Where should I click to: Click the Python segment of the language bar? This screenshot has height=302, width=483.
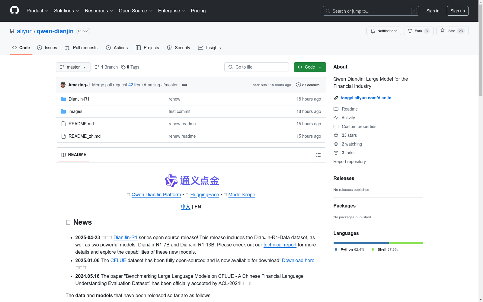click(361, 243)
